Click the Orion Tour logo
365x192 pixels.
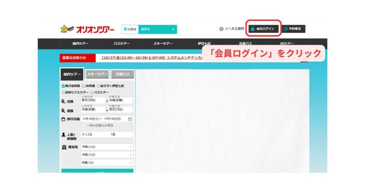coord(87,29)
